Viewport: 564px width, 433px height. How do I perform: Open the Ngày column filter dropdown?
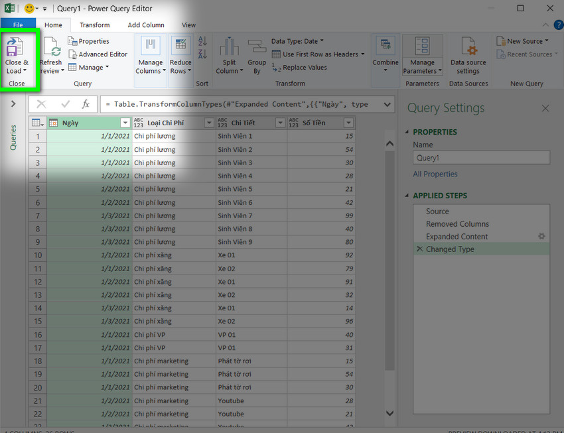click(125, 123)
